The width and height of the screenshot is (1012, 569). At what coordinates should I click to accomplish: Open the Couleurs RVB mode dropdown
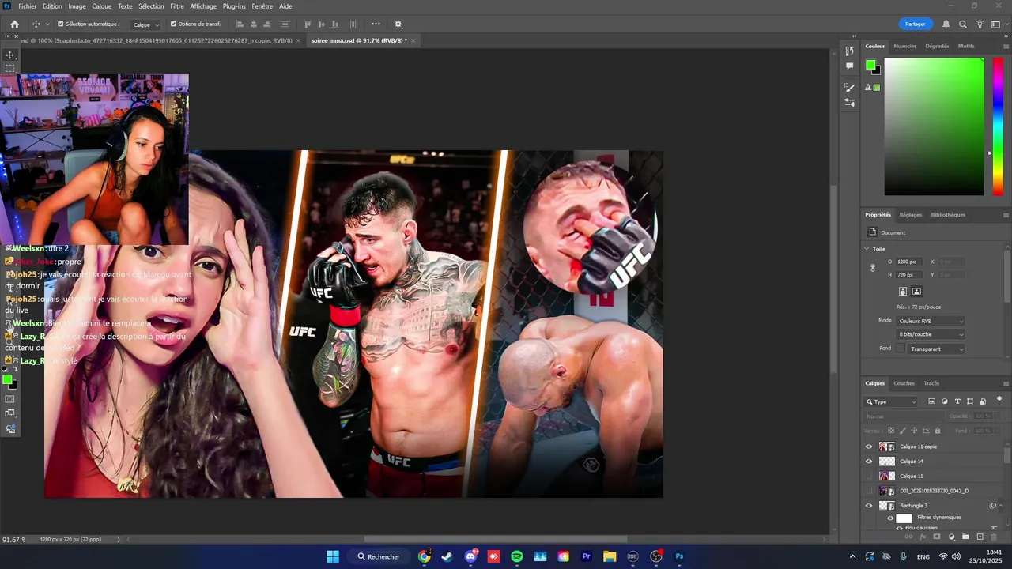click(x=931, y=321)
